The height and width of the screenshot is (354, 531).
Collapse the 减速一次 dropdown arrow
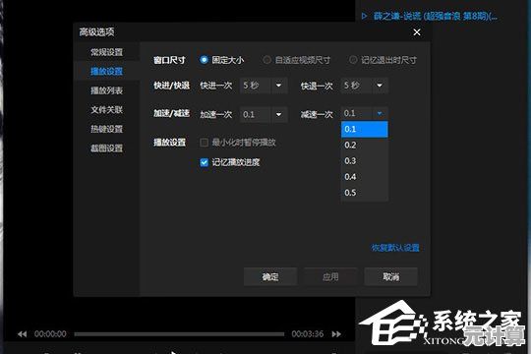coord(380,113)
